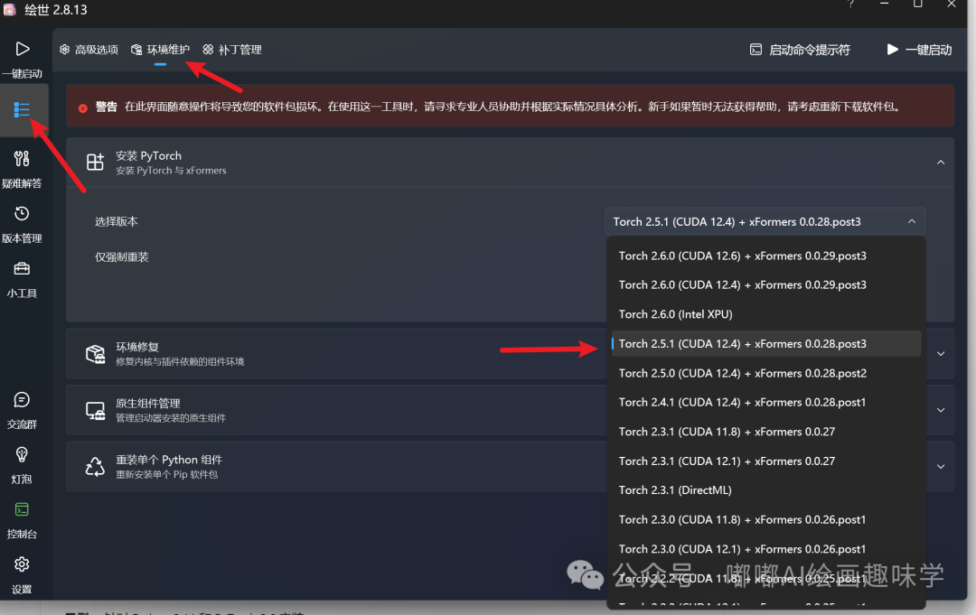Click the 绘世 app logo in title bar
The image size is (976, 615).
point(10,9)
